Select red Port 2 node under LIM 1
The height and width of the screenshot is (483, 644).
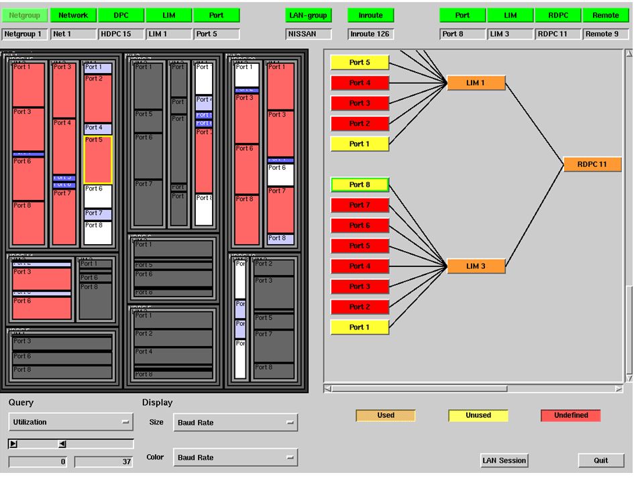coord(360,123)
